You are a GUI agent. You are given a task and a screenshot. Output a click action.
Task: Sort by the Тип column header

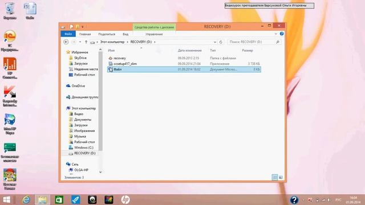213,51
